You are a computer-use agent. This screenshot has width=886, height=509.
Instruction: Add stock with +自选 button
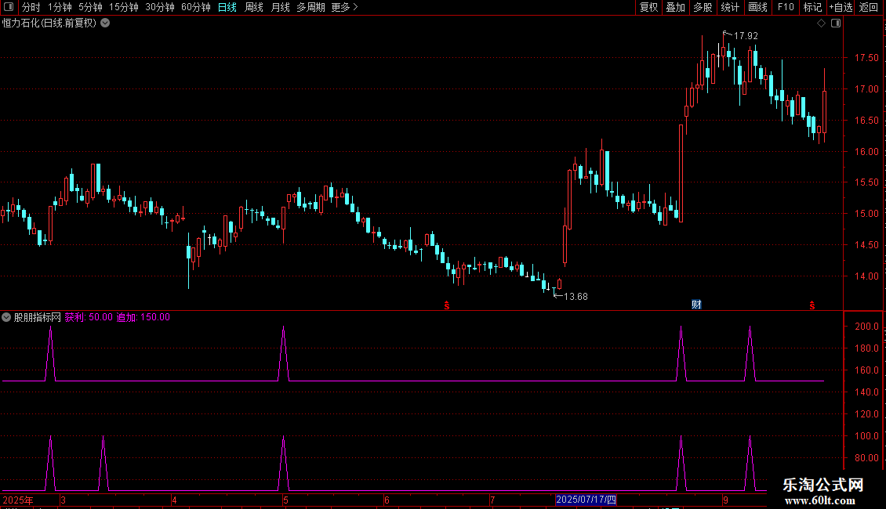pyautogui.click(x=841, y=7)
